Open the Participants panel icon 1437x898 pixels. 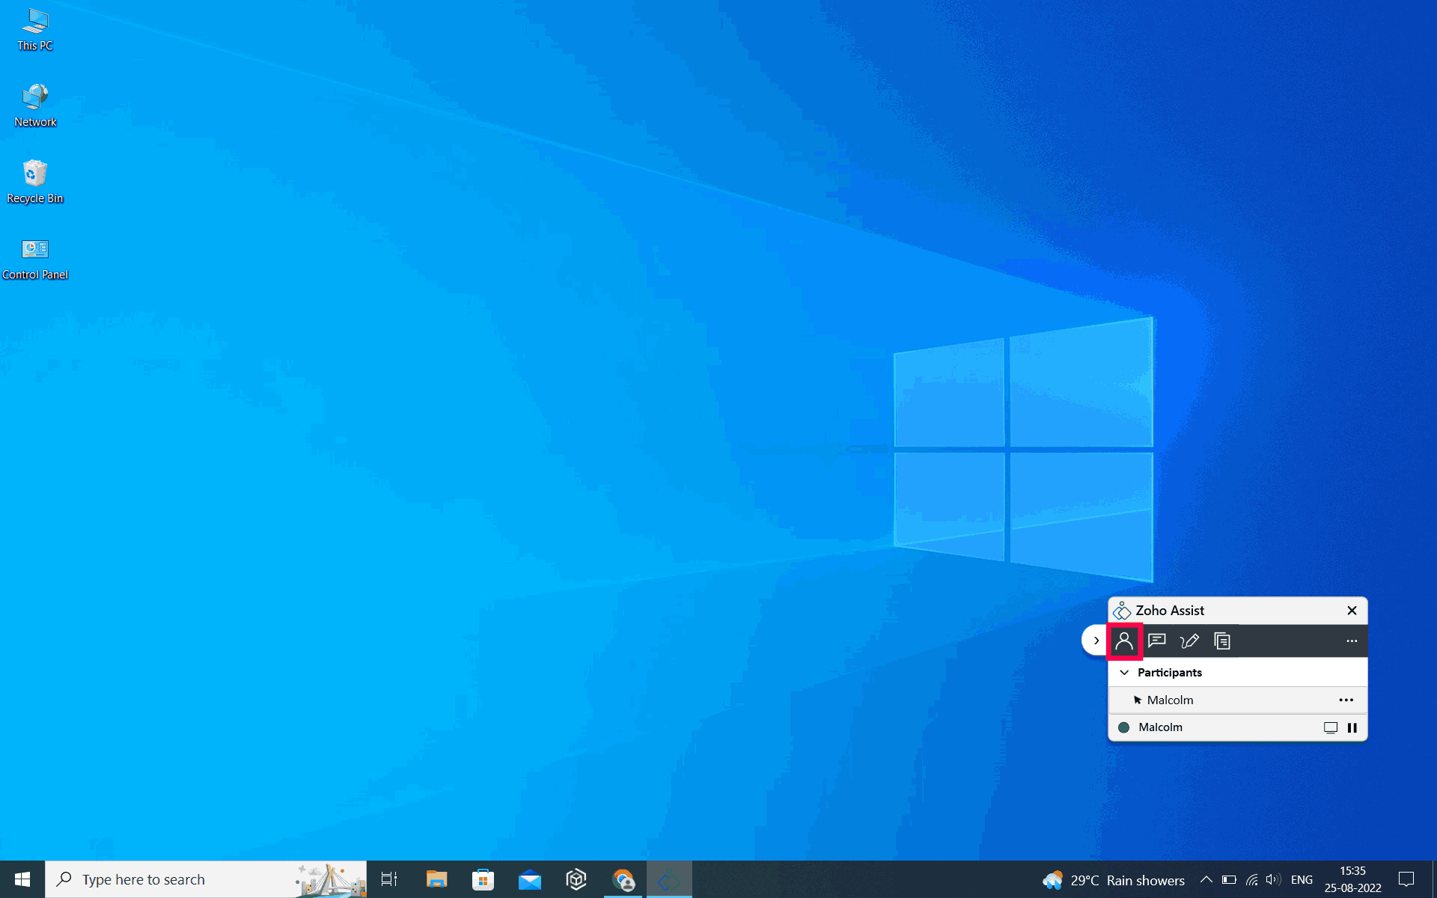1123,641
